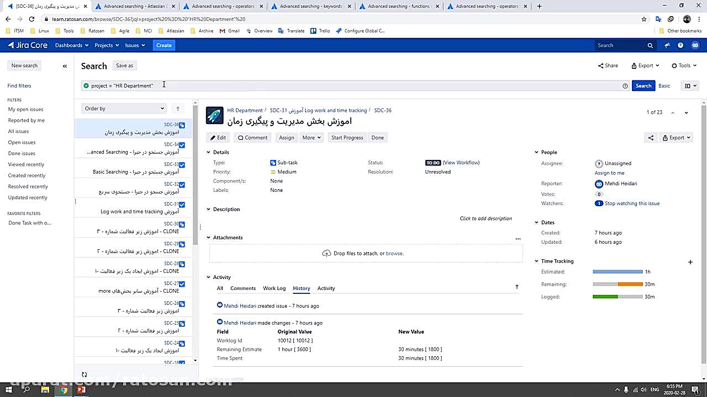Click the HR Department project rocket avatar
The width and height of the screenshot is (707, 397).
[x=215, y=115]
